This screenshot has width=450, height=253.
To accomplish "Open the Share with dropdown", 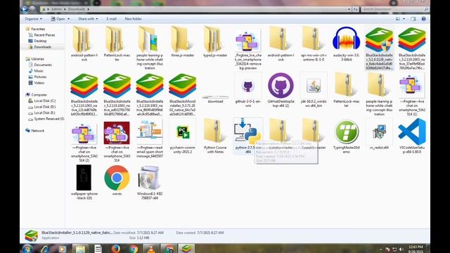I will pos(88,19).
